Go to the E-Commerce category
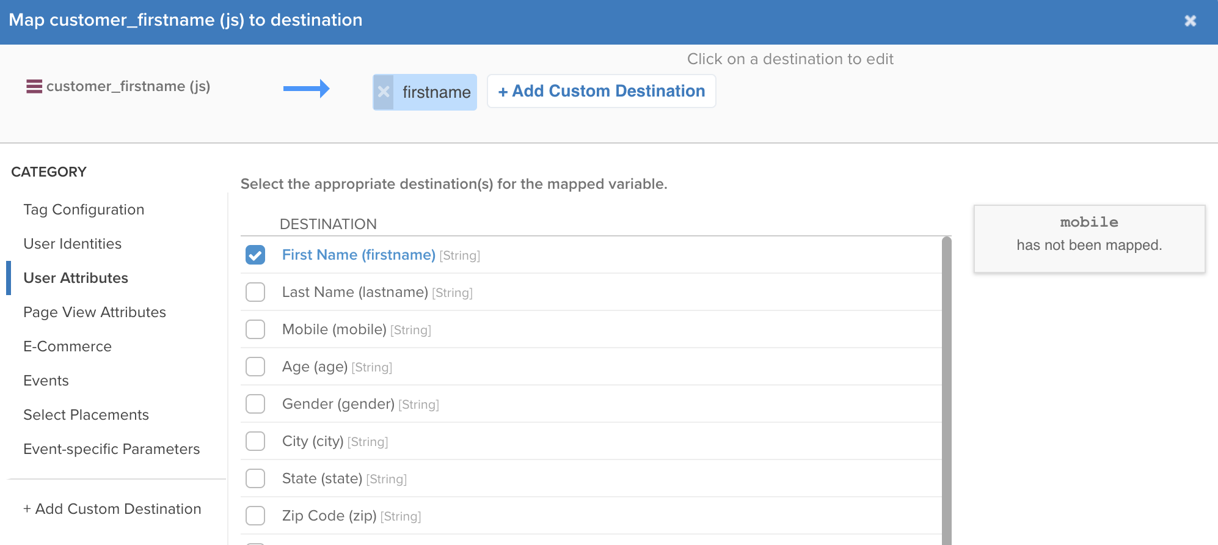1218x545 pixels. point(67,346)
